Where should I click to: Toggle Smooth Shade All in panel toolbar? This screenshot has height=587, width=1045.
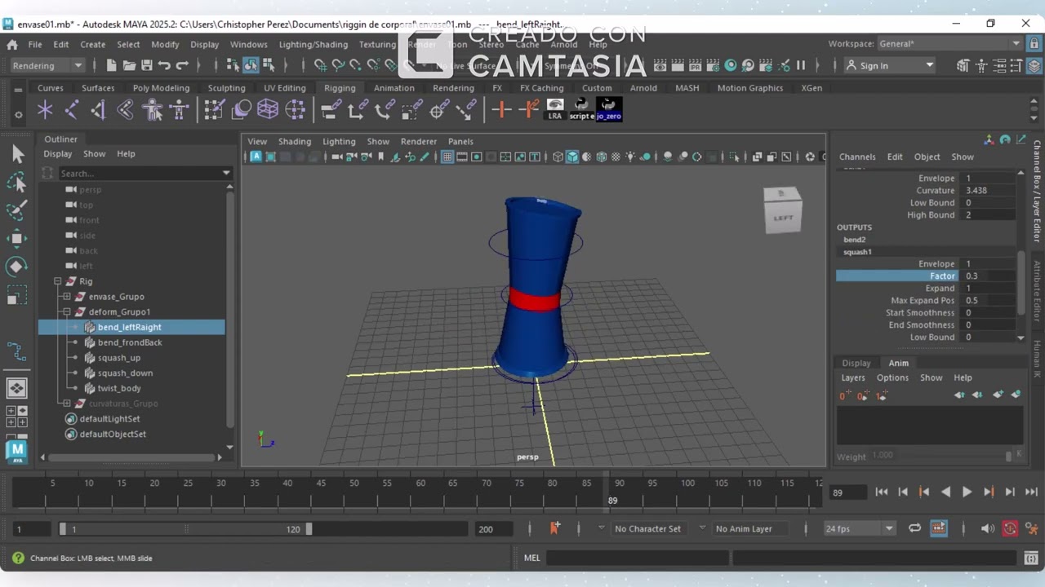tap(572, 157)
